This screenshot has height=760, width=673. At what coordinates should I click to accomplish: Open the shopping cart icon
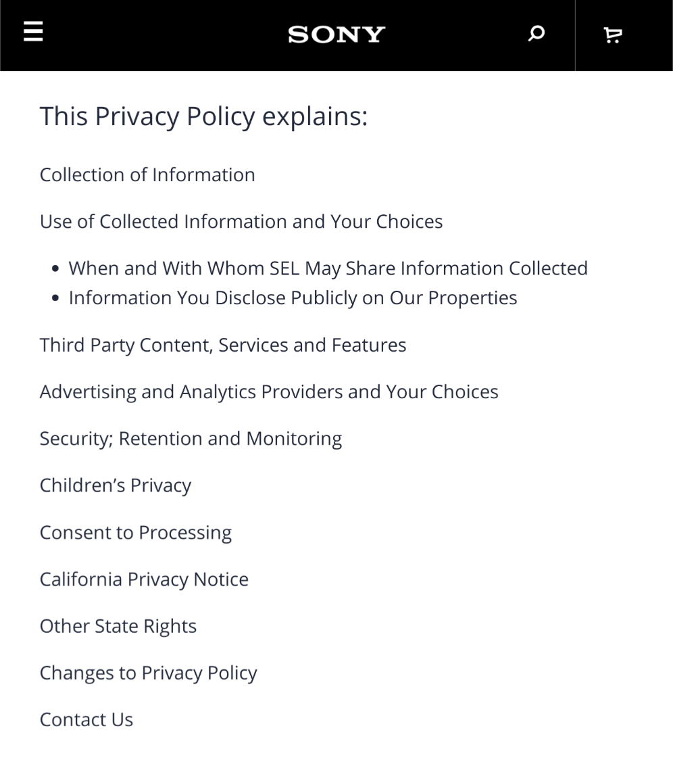pyautogui.click(x=613, y=35)
